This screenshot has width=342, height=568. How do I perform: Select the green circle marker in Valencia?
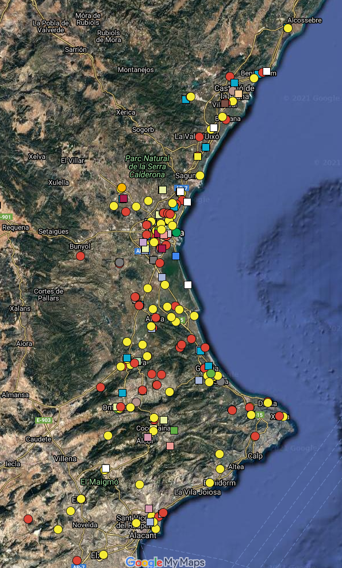[176, 232]
